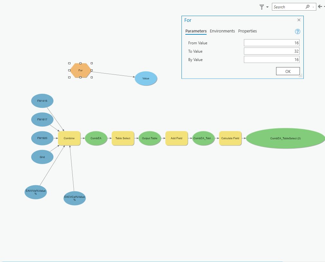Select the Value output variable
325x262 pixels.
click(146, 78)
